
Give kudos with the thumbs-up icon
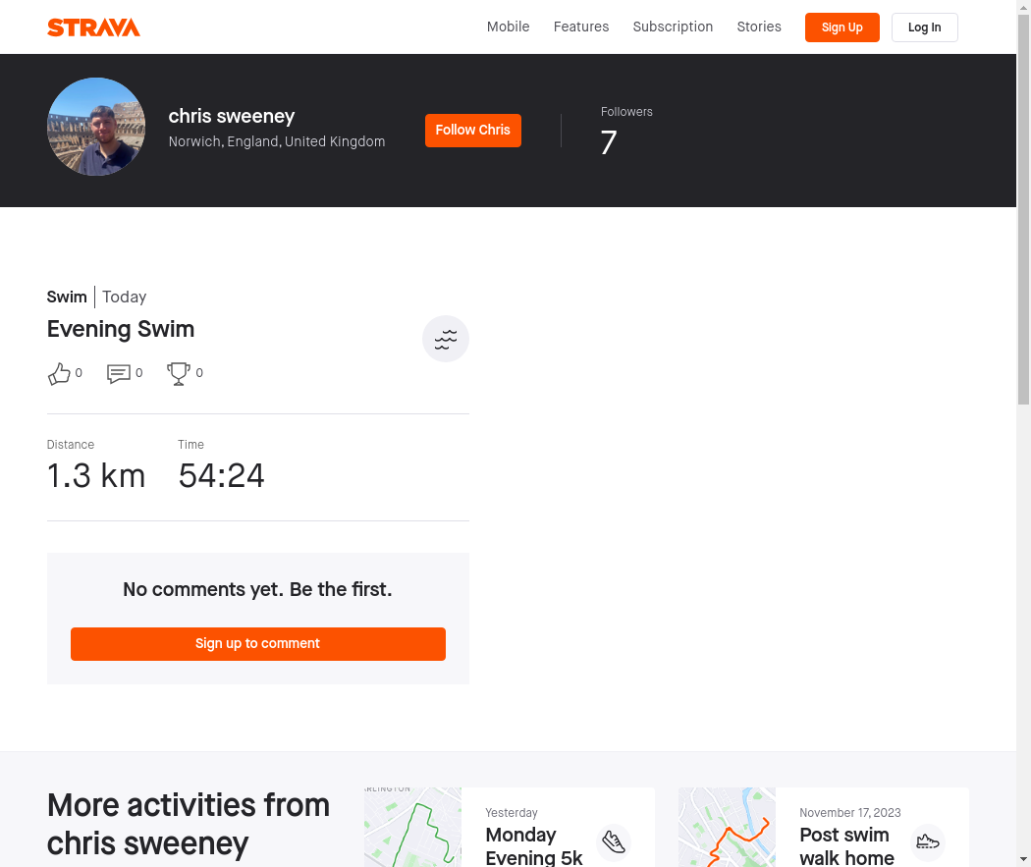pos(59,373)
